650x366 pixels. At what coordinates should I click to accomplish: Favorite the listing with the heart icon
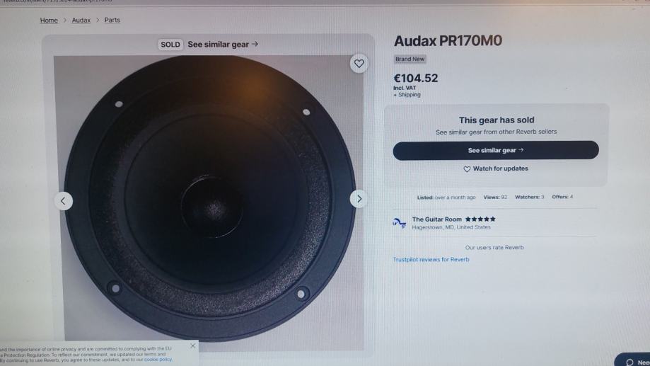(x=359, y=64)
